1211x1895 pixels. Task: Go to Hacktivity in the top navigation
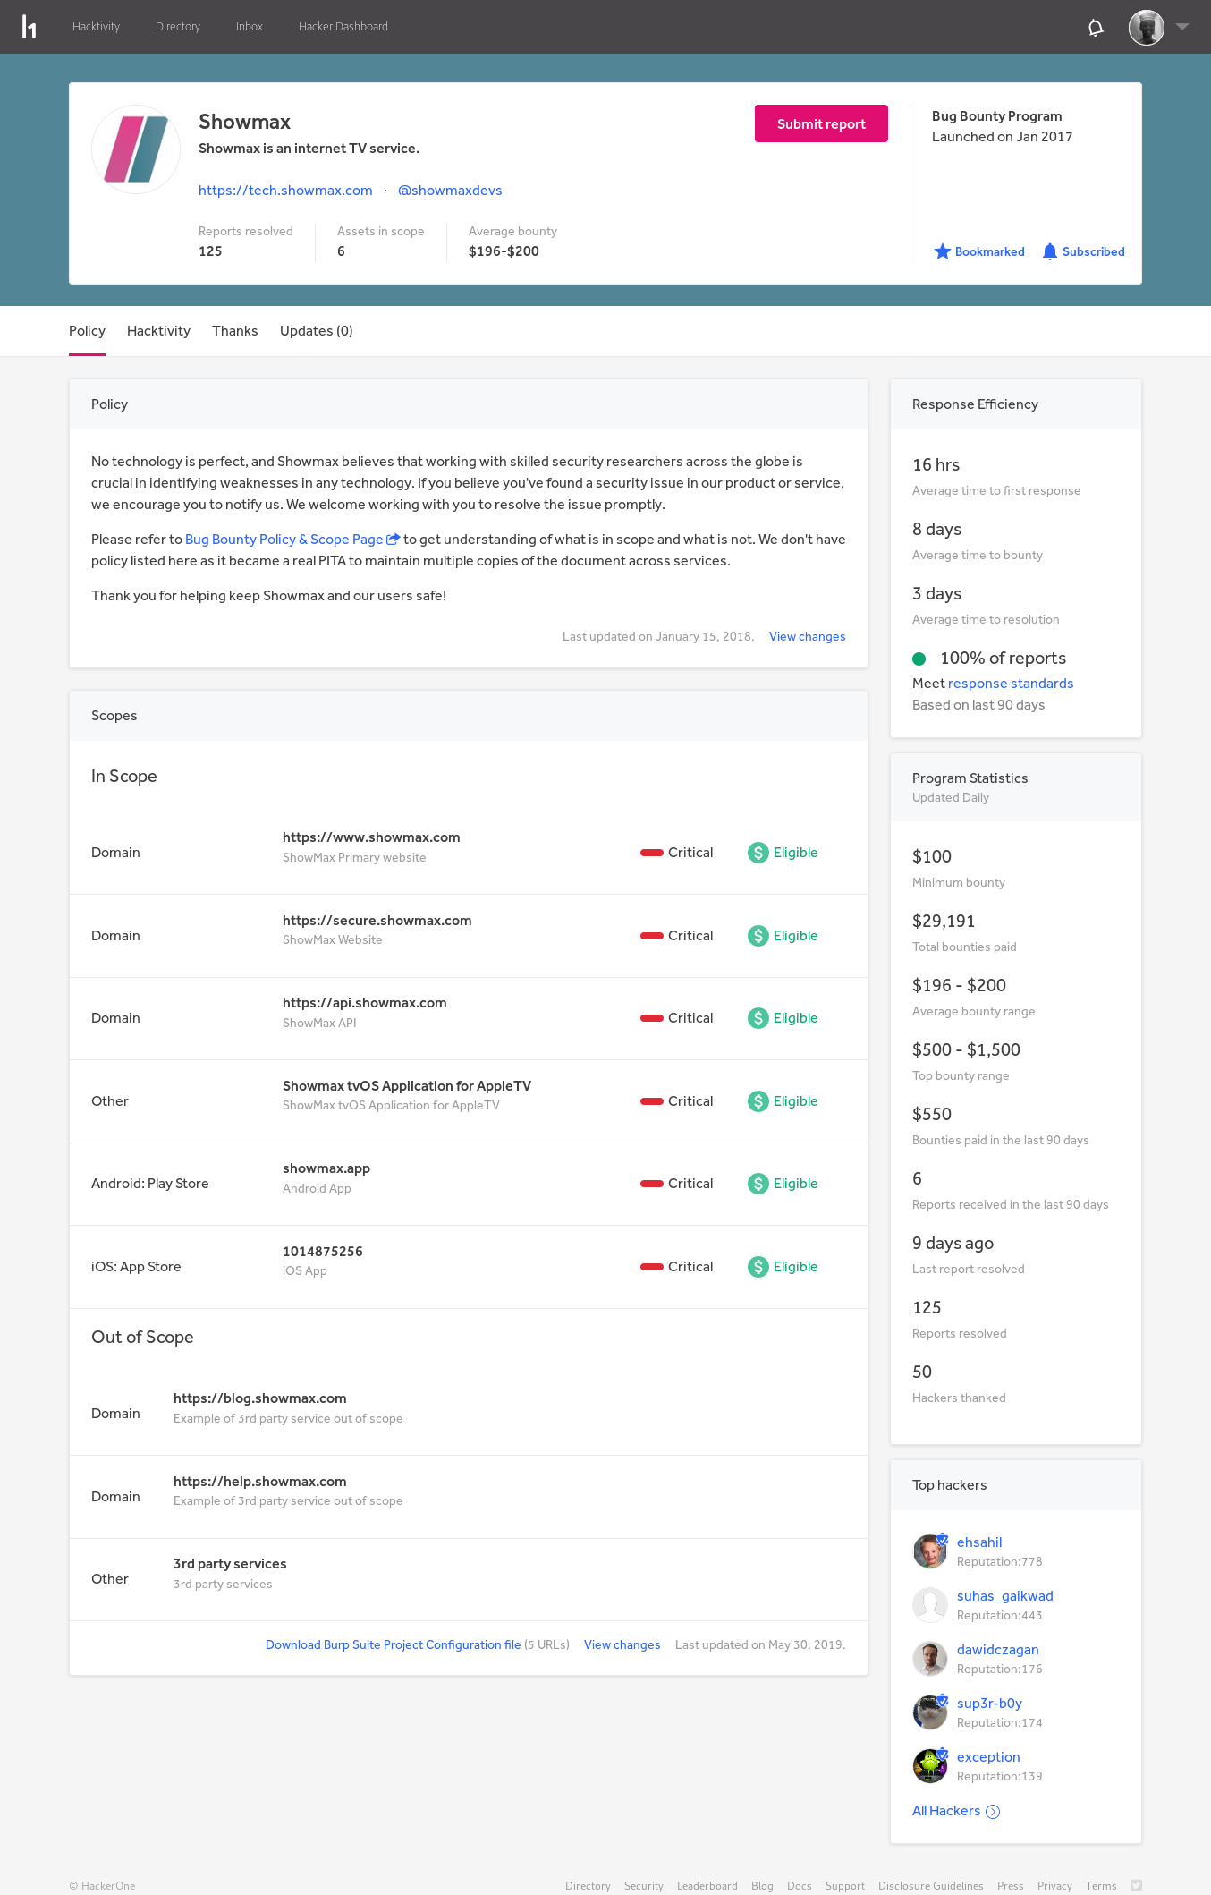tap(96, 27)
